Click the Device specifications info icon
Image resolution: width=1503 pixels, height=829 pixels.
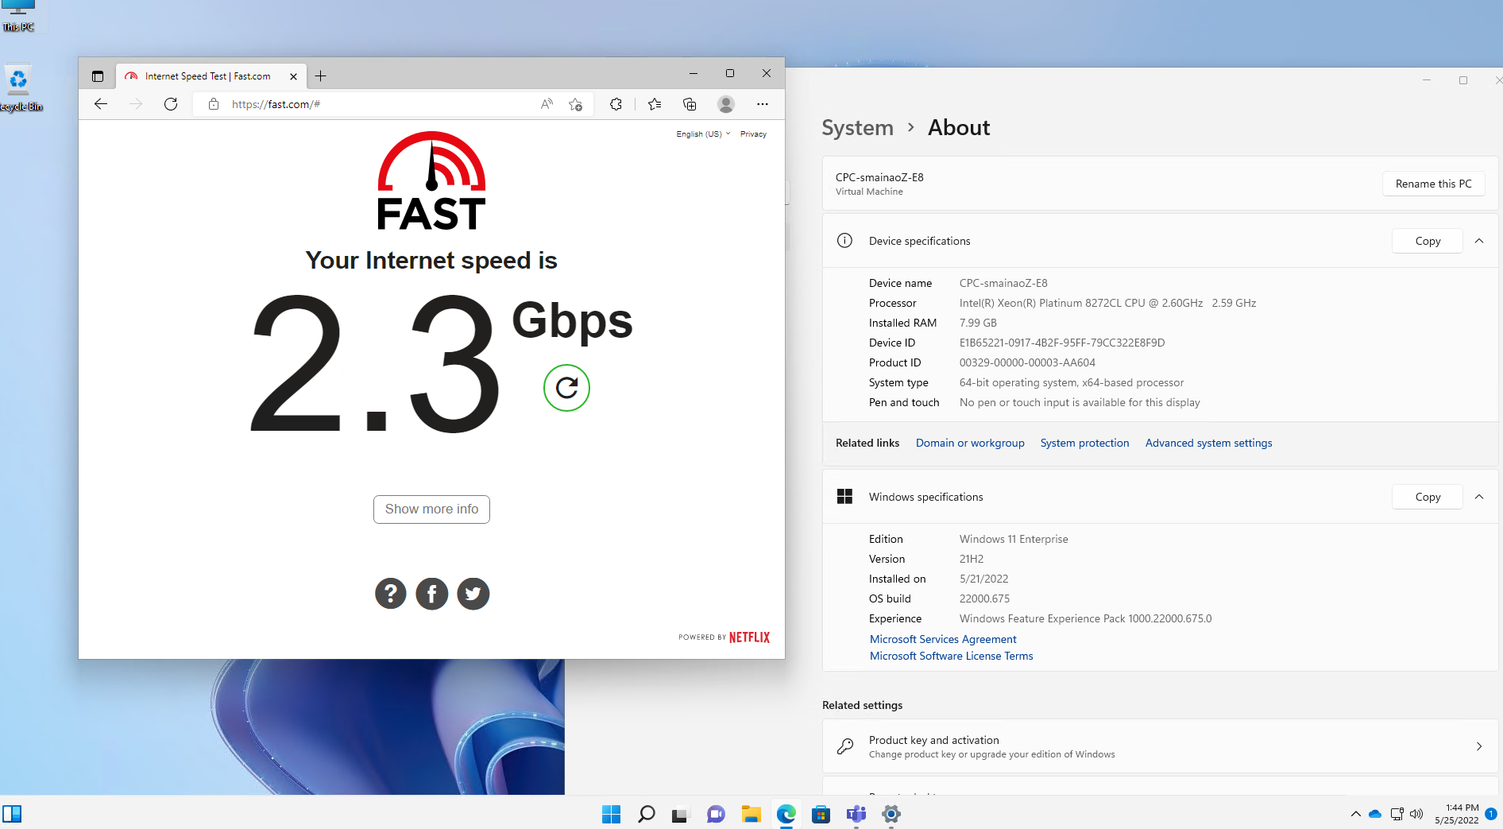tap(844, 241)
